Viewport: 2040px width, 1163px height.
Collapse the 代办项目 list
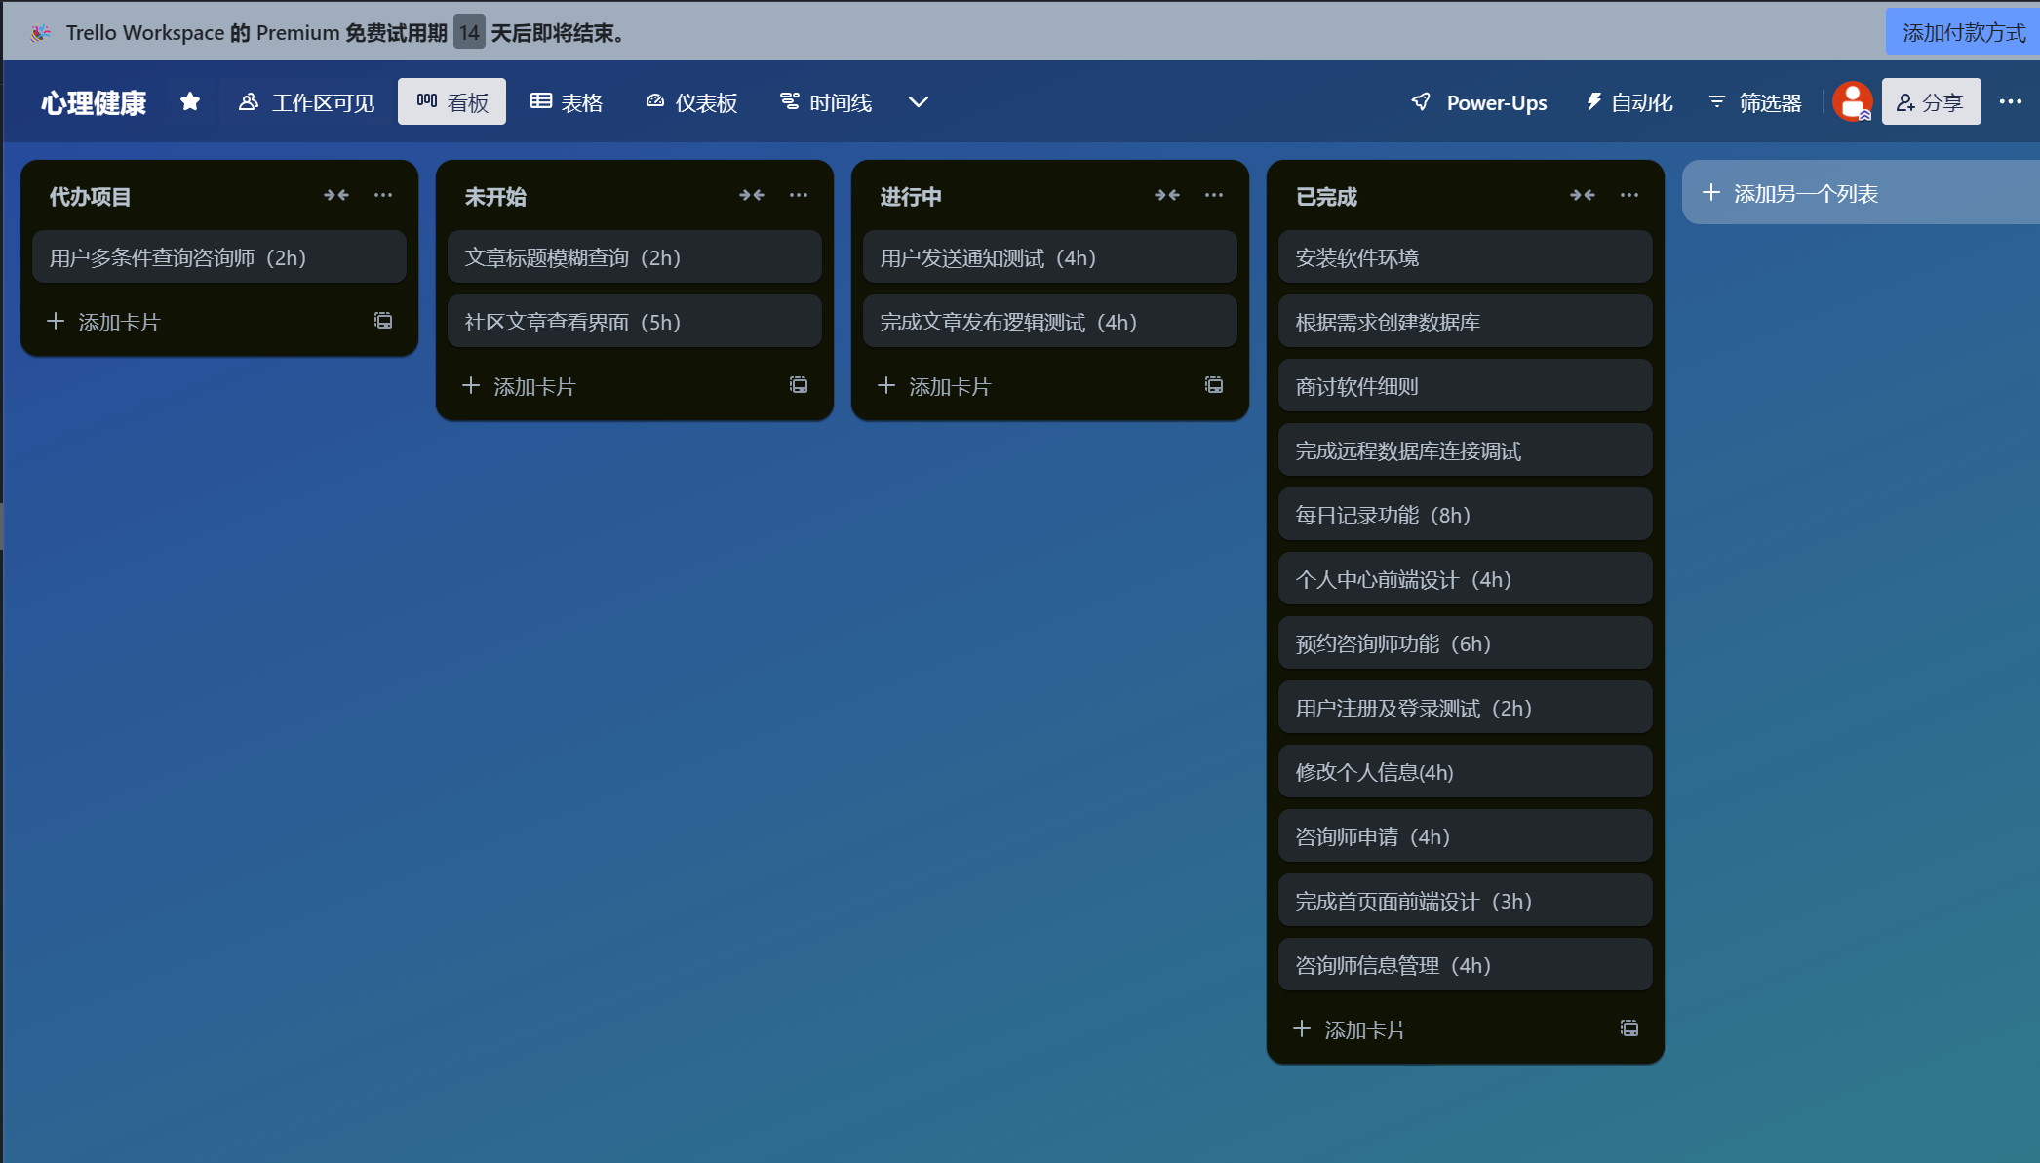[x=336, y=195]
